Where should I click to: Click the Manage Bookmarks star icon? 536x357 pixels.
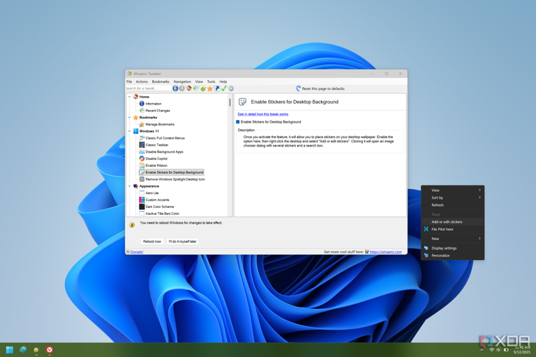coord(142,124)
